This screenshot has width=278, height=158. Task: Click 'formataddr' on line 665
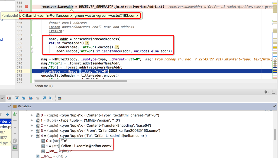point(72,43)
